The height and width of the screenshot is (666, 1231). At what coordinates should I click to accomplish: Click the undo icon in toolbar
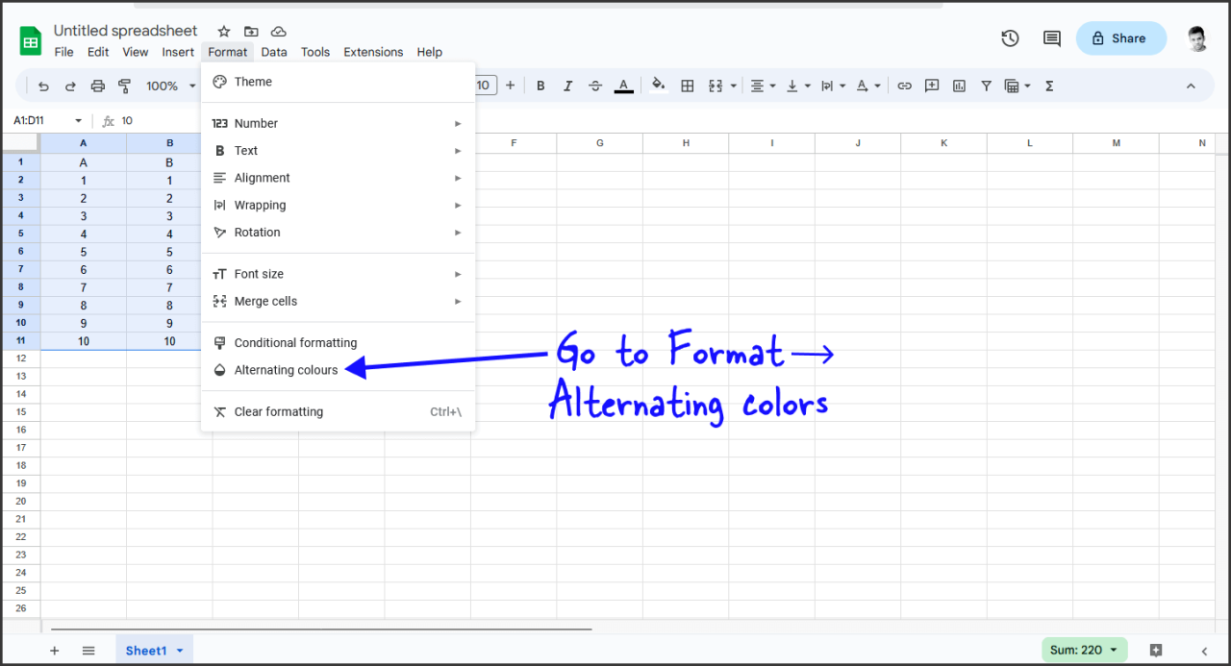coord(43,86)
